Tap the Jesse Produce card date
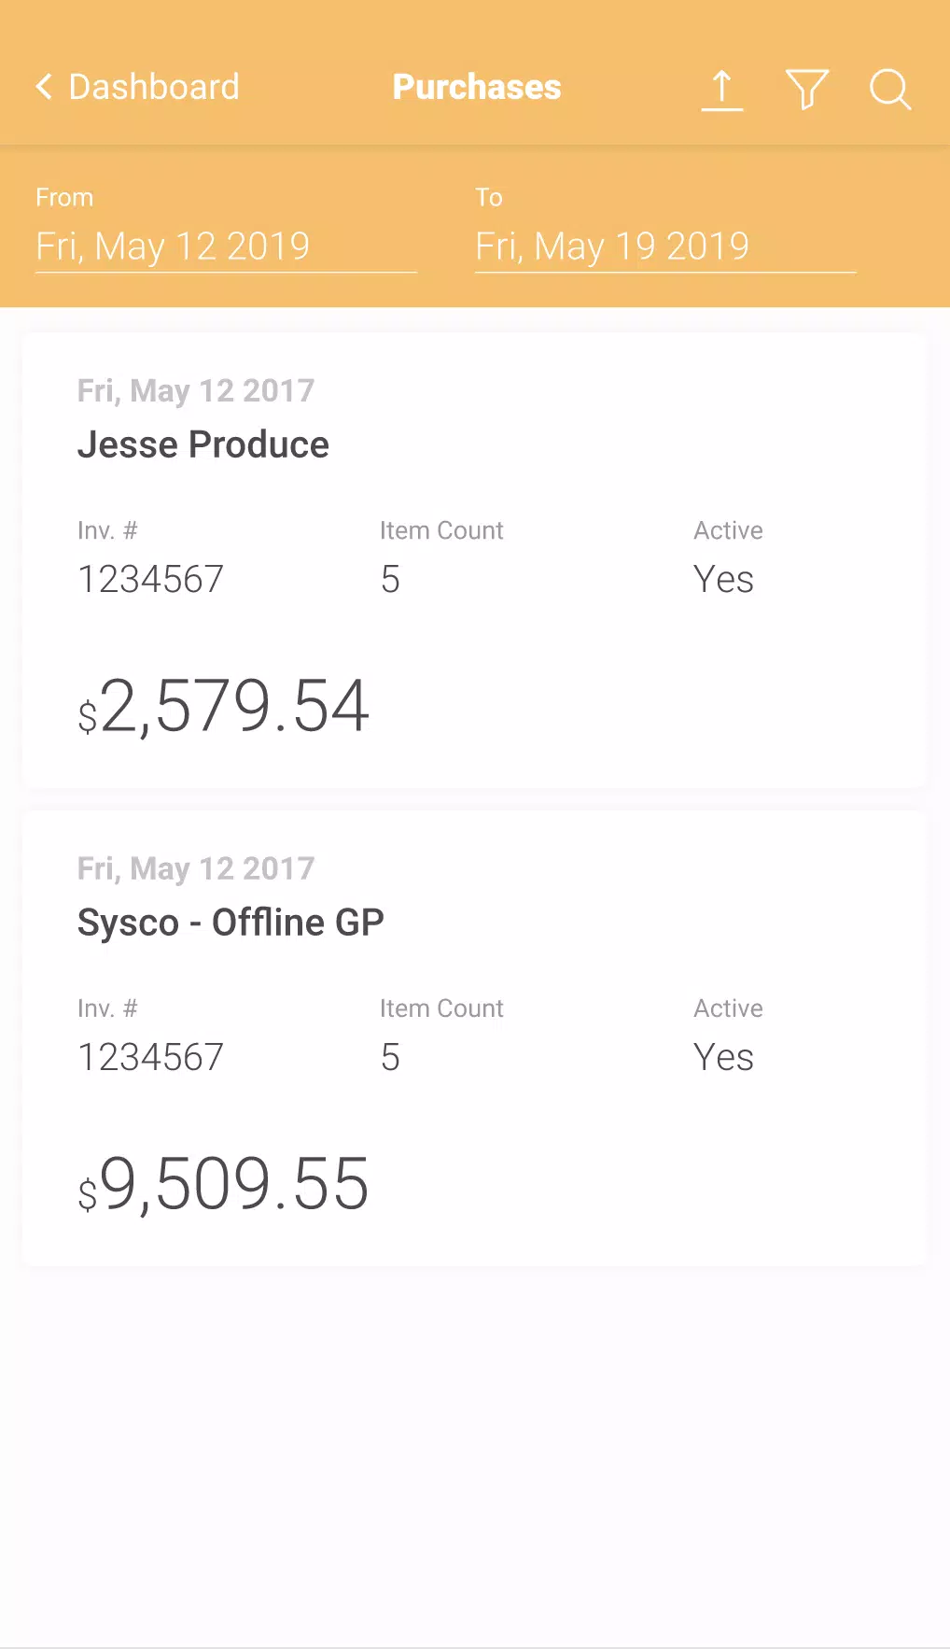950x1649 pixels. coord(196,390)
